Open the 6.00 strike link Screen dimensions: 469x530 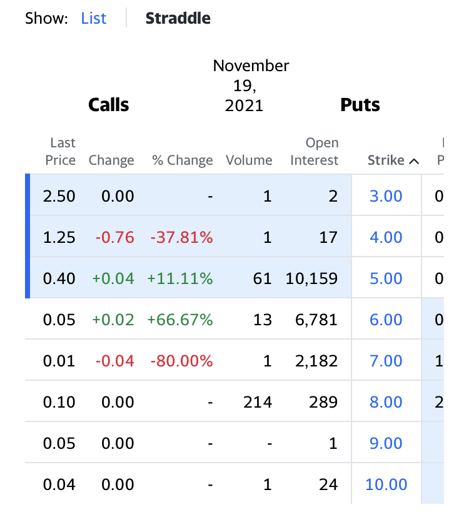pos(386,320)
